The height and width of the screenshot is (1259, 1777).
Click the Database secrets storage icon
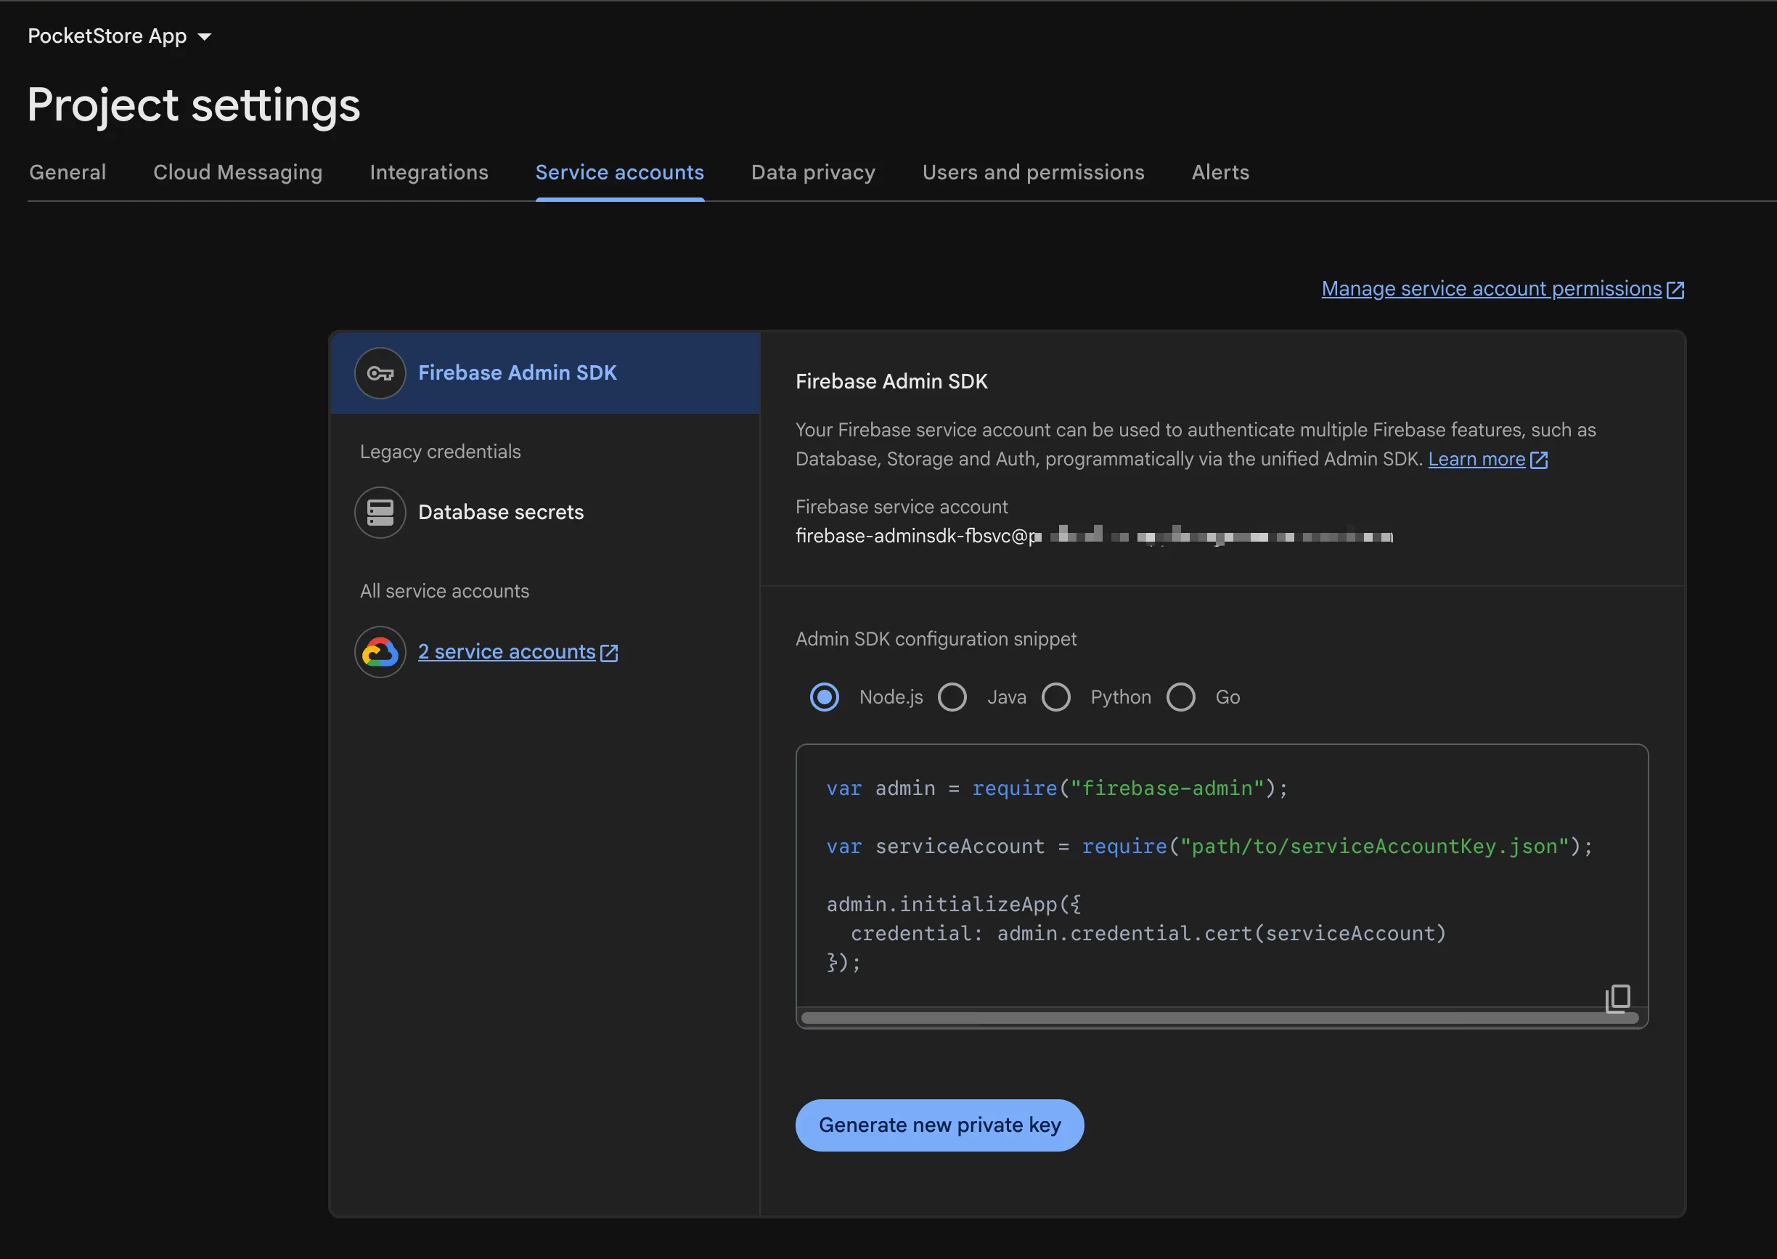click(x=380, y=513)
